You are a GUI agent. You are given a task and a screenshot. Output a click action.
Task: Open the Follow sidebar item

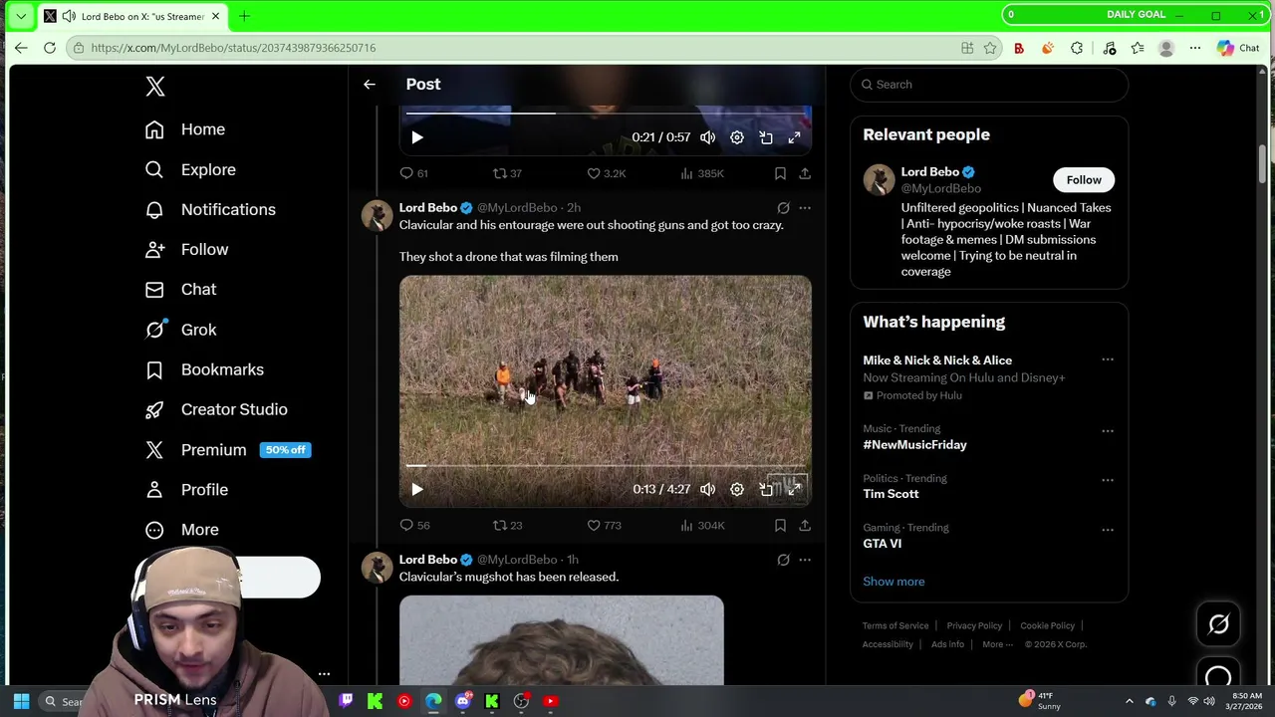tap(186, 249)
